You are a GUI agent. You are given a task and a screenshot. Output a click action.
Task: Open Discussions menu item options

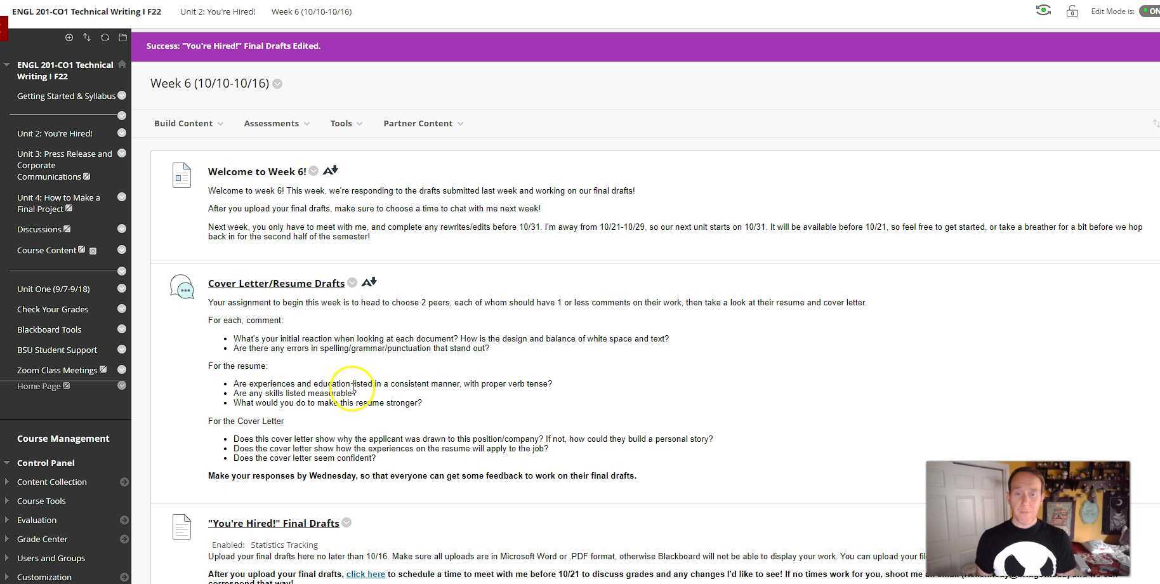[x=122, y=229]
